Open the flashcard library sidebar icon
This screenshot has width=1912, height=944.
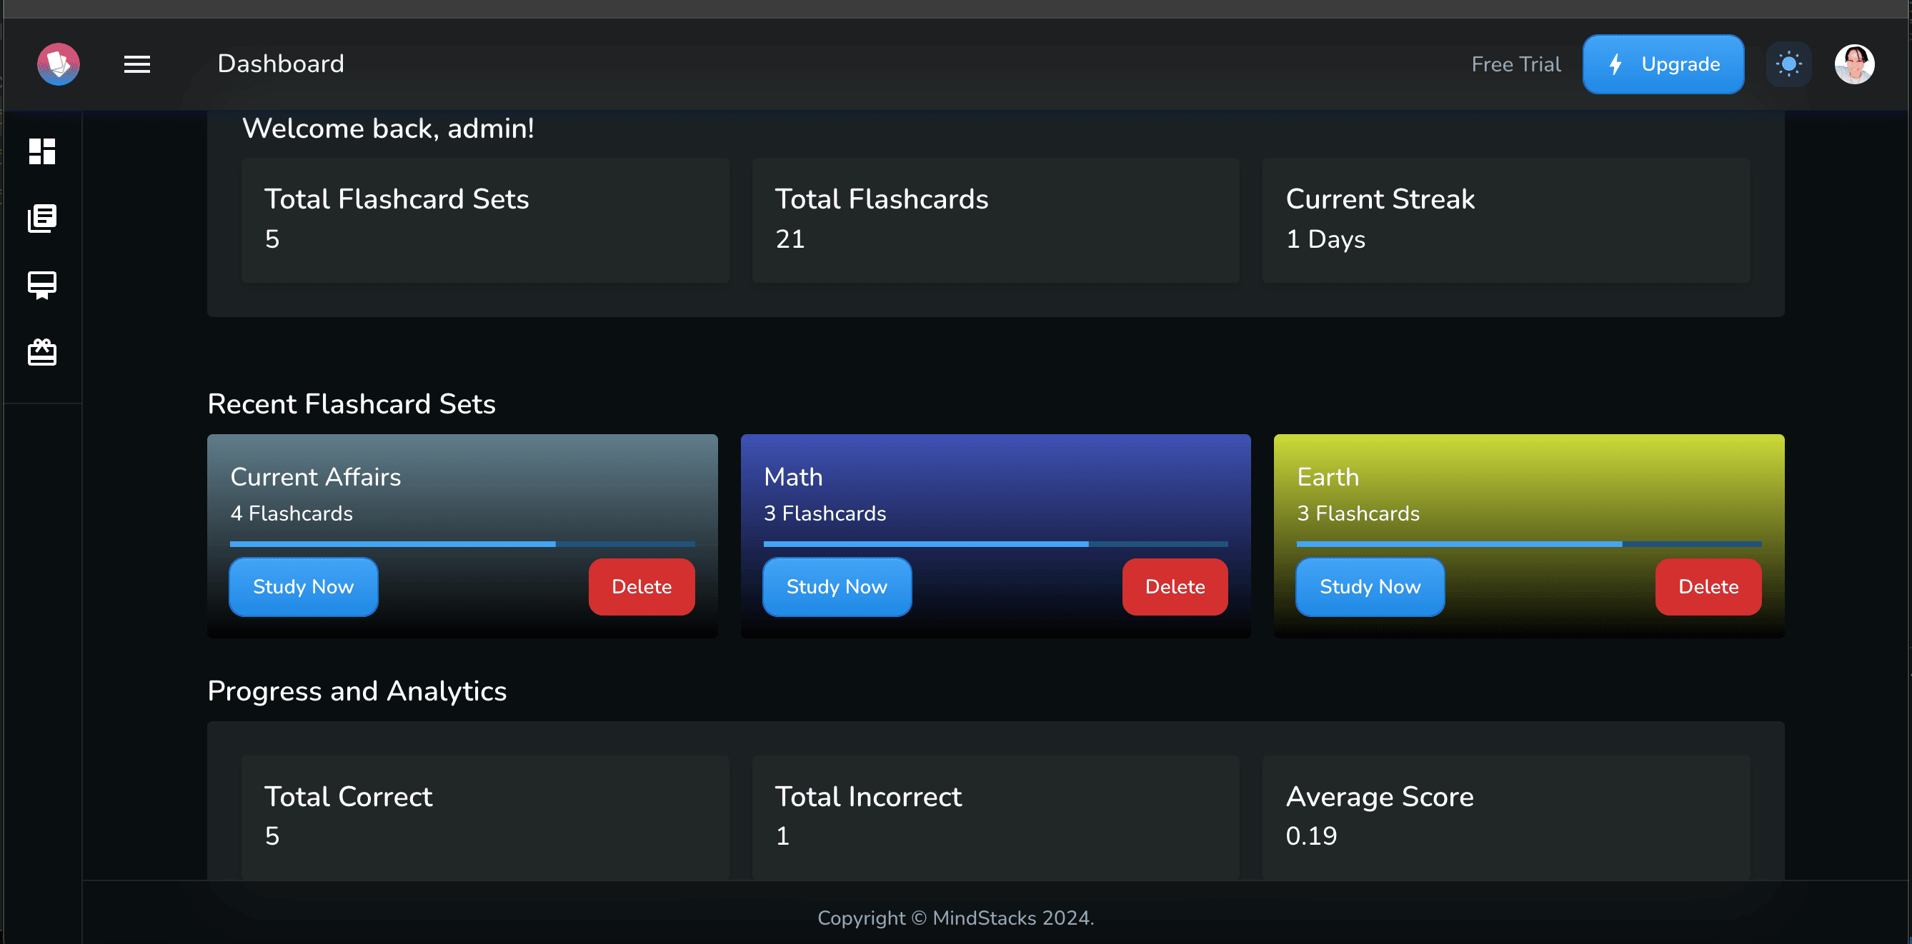[x=42, y=219]
